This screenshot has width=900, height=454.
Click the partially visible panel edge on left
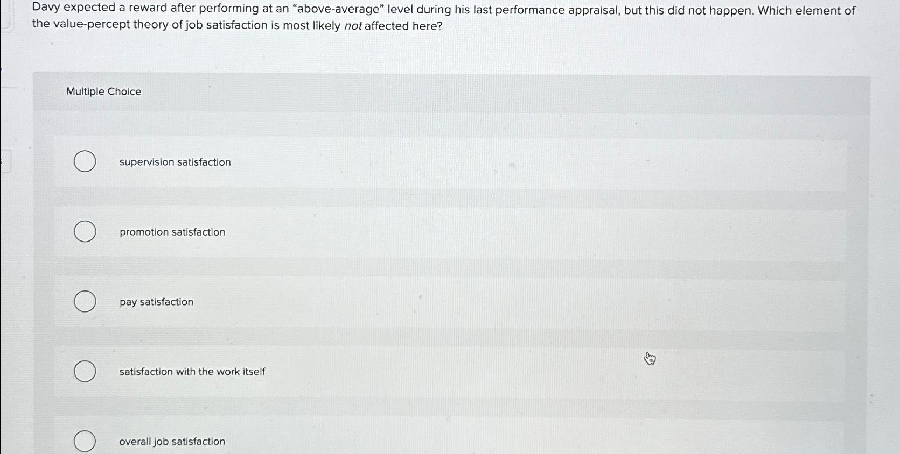(x=5, y=161)
